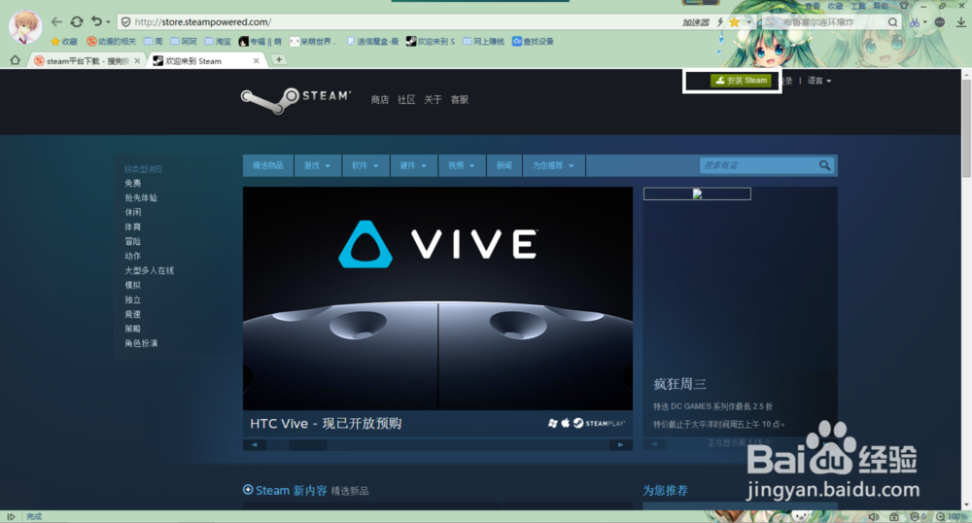Click the store search magnifier icon
Viewport: 972px width, 523px height.
pyautogui.click(x=824, y=165)
